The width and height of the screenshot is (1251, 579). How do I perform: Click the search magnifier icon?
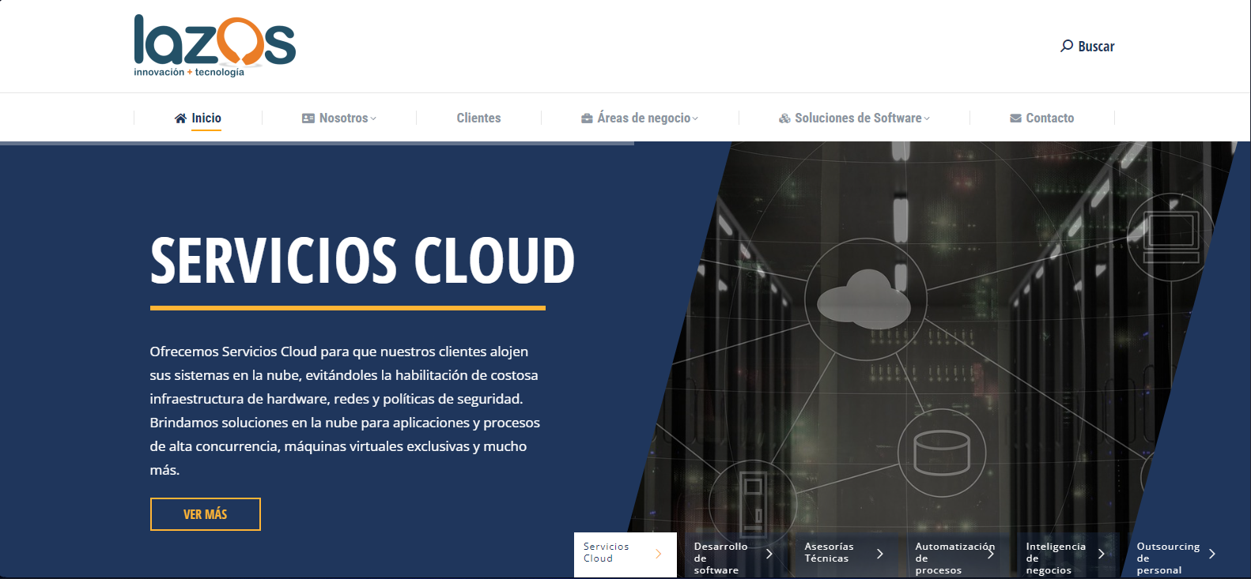coord(1067,46)
